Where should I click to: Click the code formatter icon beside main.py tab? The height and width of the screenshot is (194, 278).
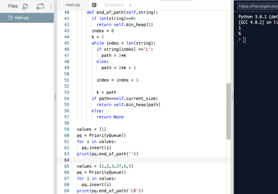point(94,5)
